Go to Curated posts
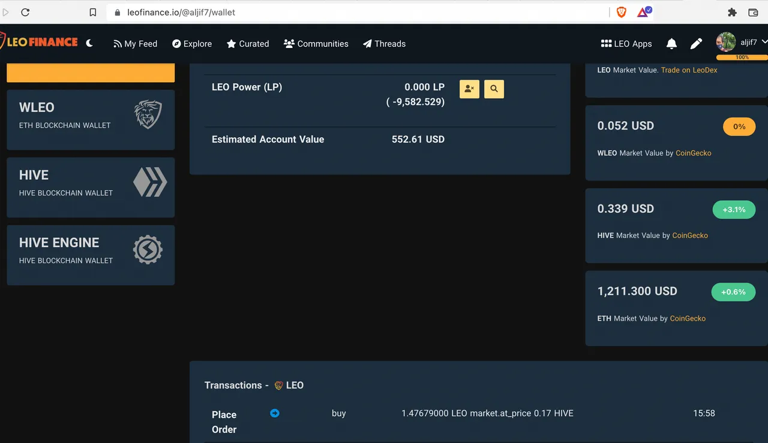This screenshot has width=768, height=443. point(248,44)
